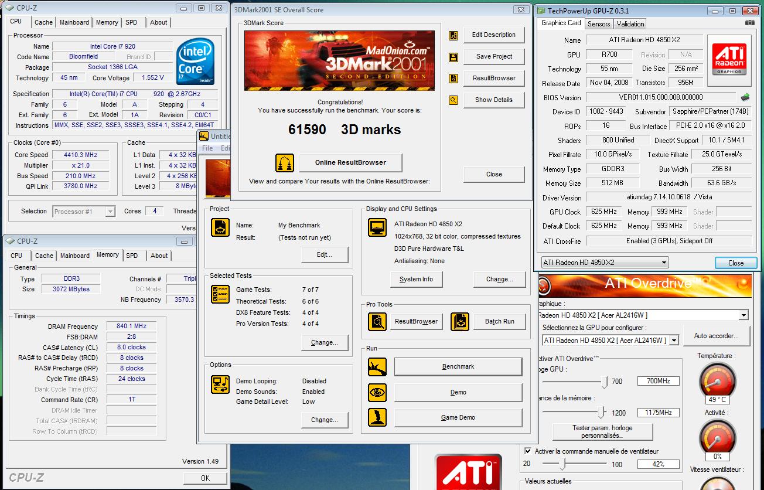Open the Validation tab in GPU-Z
Image resolution: width=764 pixels, height=490 pixels.
[x=630, y=24]
